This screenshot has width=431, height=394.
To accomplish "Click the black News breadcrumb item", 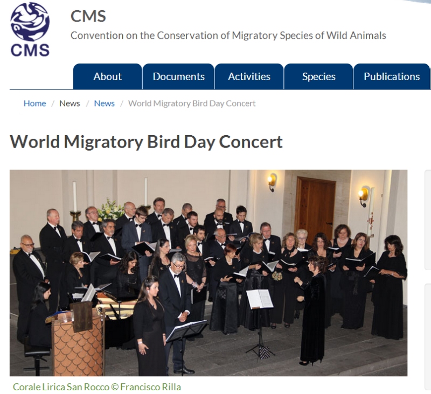I will (69, 103).
